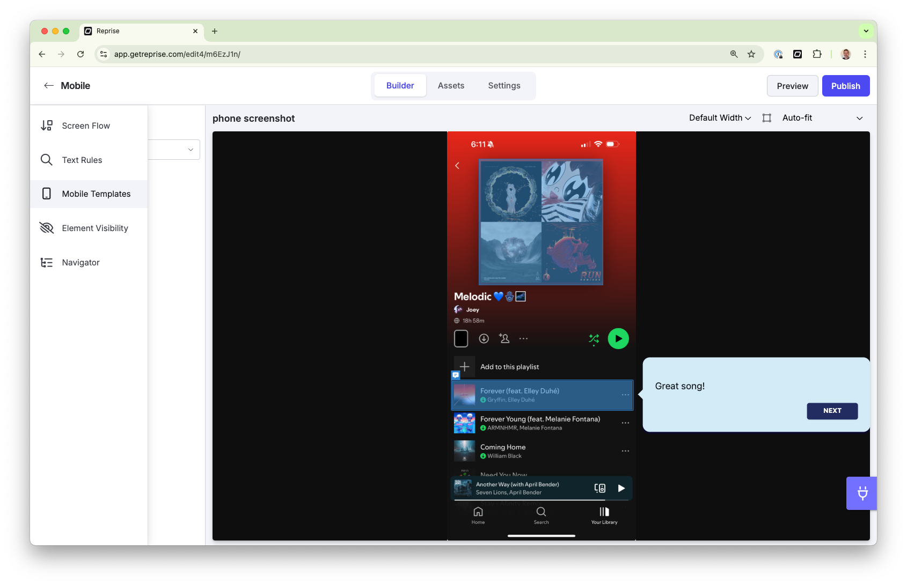
Task: Bookmark page with the star icon
Action: pos(751,54)
